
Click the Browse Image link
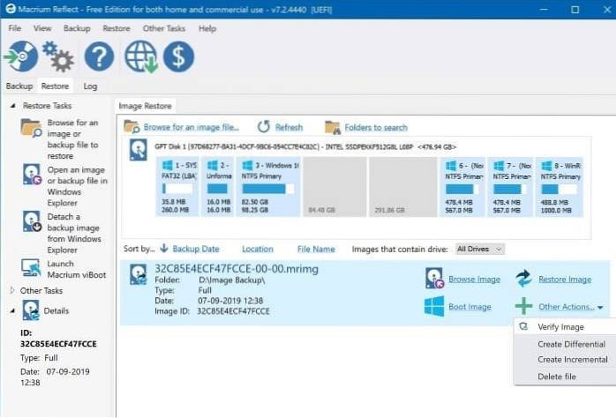[x=474, y=280]
